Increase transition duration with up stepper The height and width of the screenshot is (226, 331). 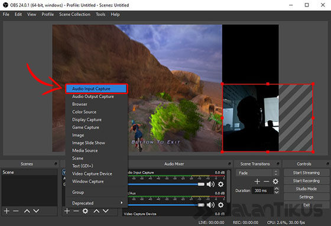[x=277, y=189]
